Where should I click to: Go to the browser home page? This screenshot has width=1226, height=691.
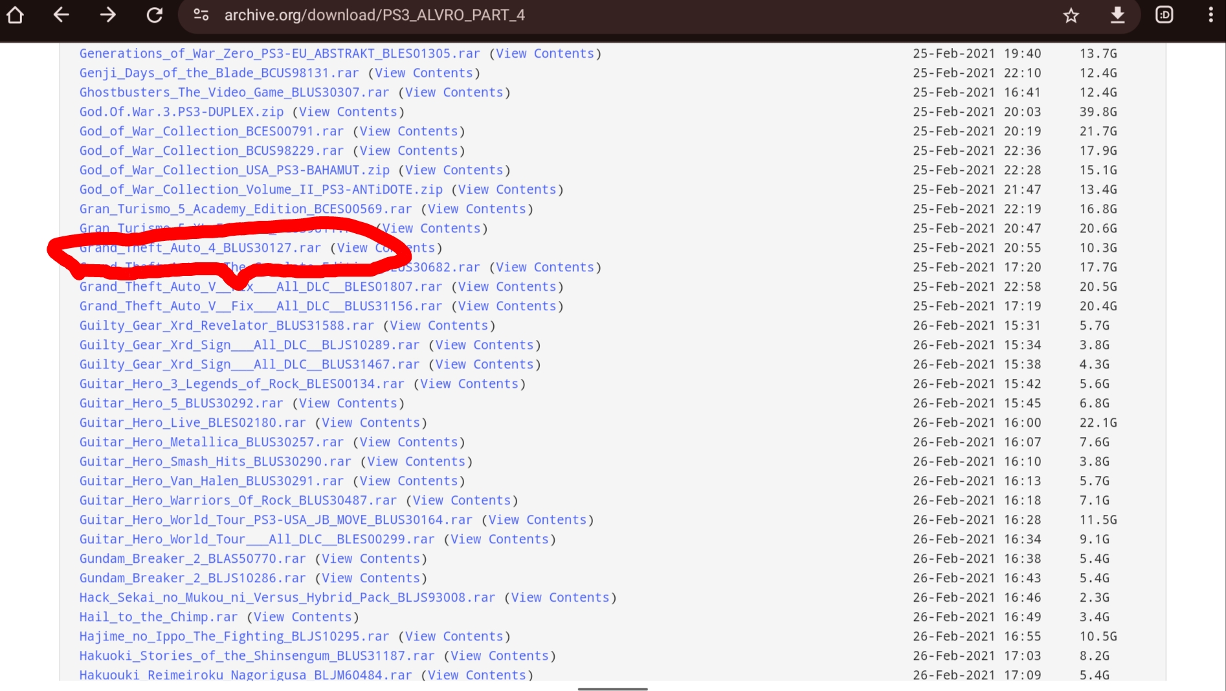[x=16, y=15]
